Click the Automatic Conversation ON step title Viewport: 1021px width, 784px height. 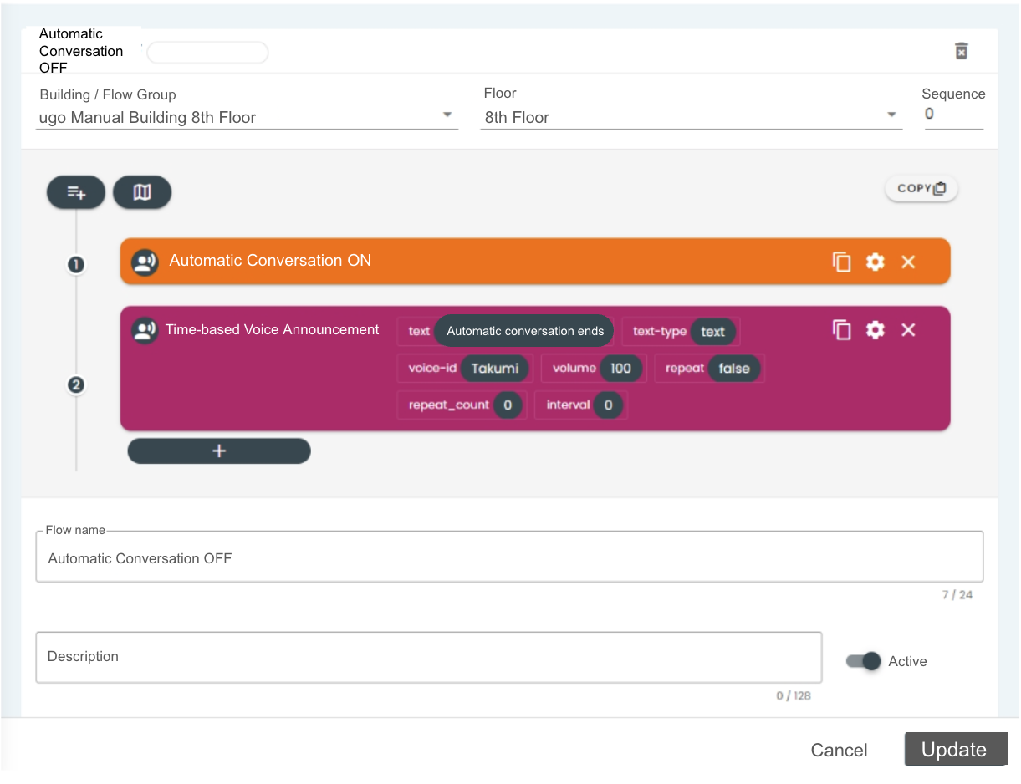pyautogui.click(x=270, y=261)
